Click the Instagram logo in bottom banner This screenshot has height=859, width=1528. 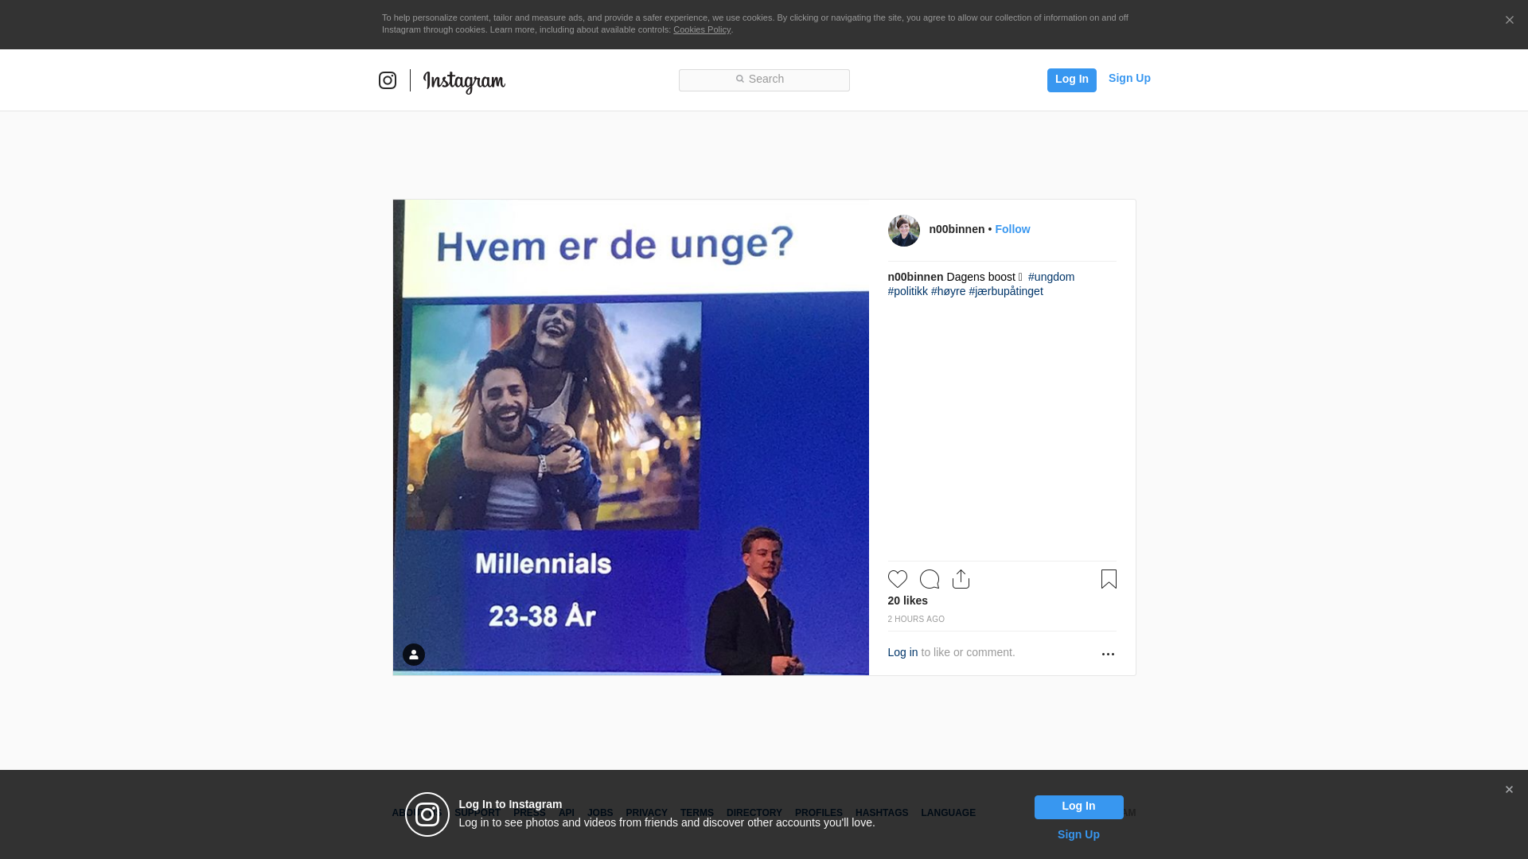tap(427, 814)
